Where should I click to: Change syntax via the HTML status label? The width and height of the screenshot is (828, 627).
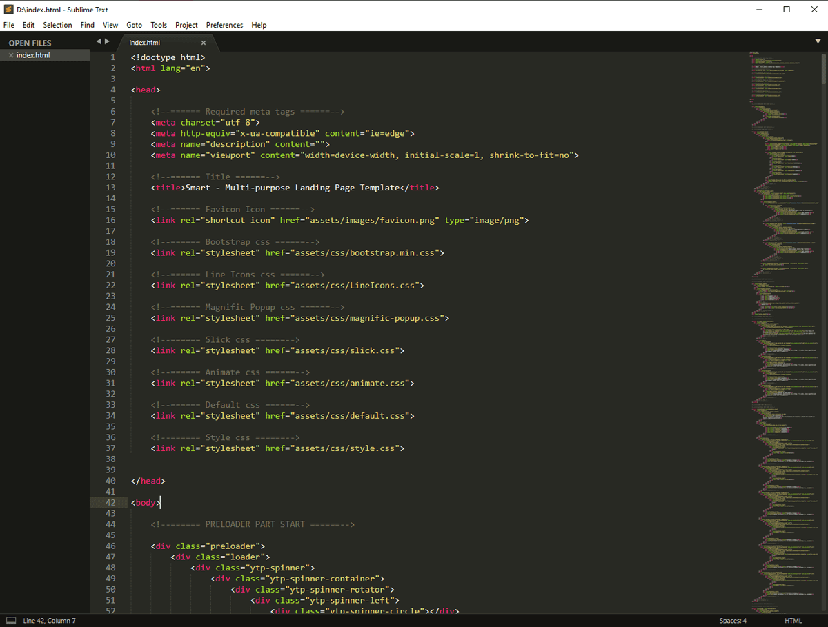[793, 621]
